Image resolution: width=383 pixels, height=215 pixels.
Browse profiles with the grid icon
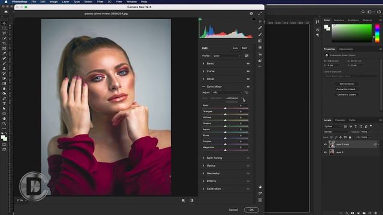click(247, 56)
